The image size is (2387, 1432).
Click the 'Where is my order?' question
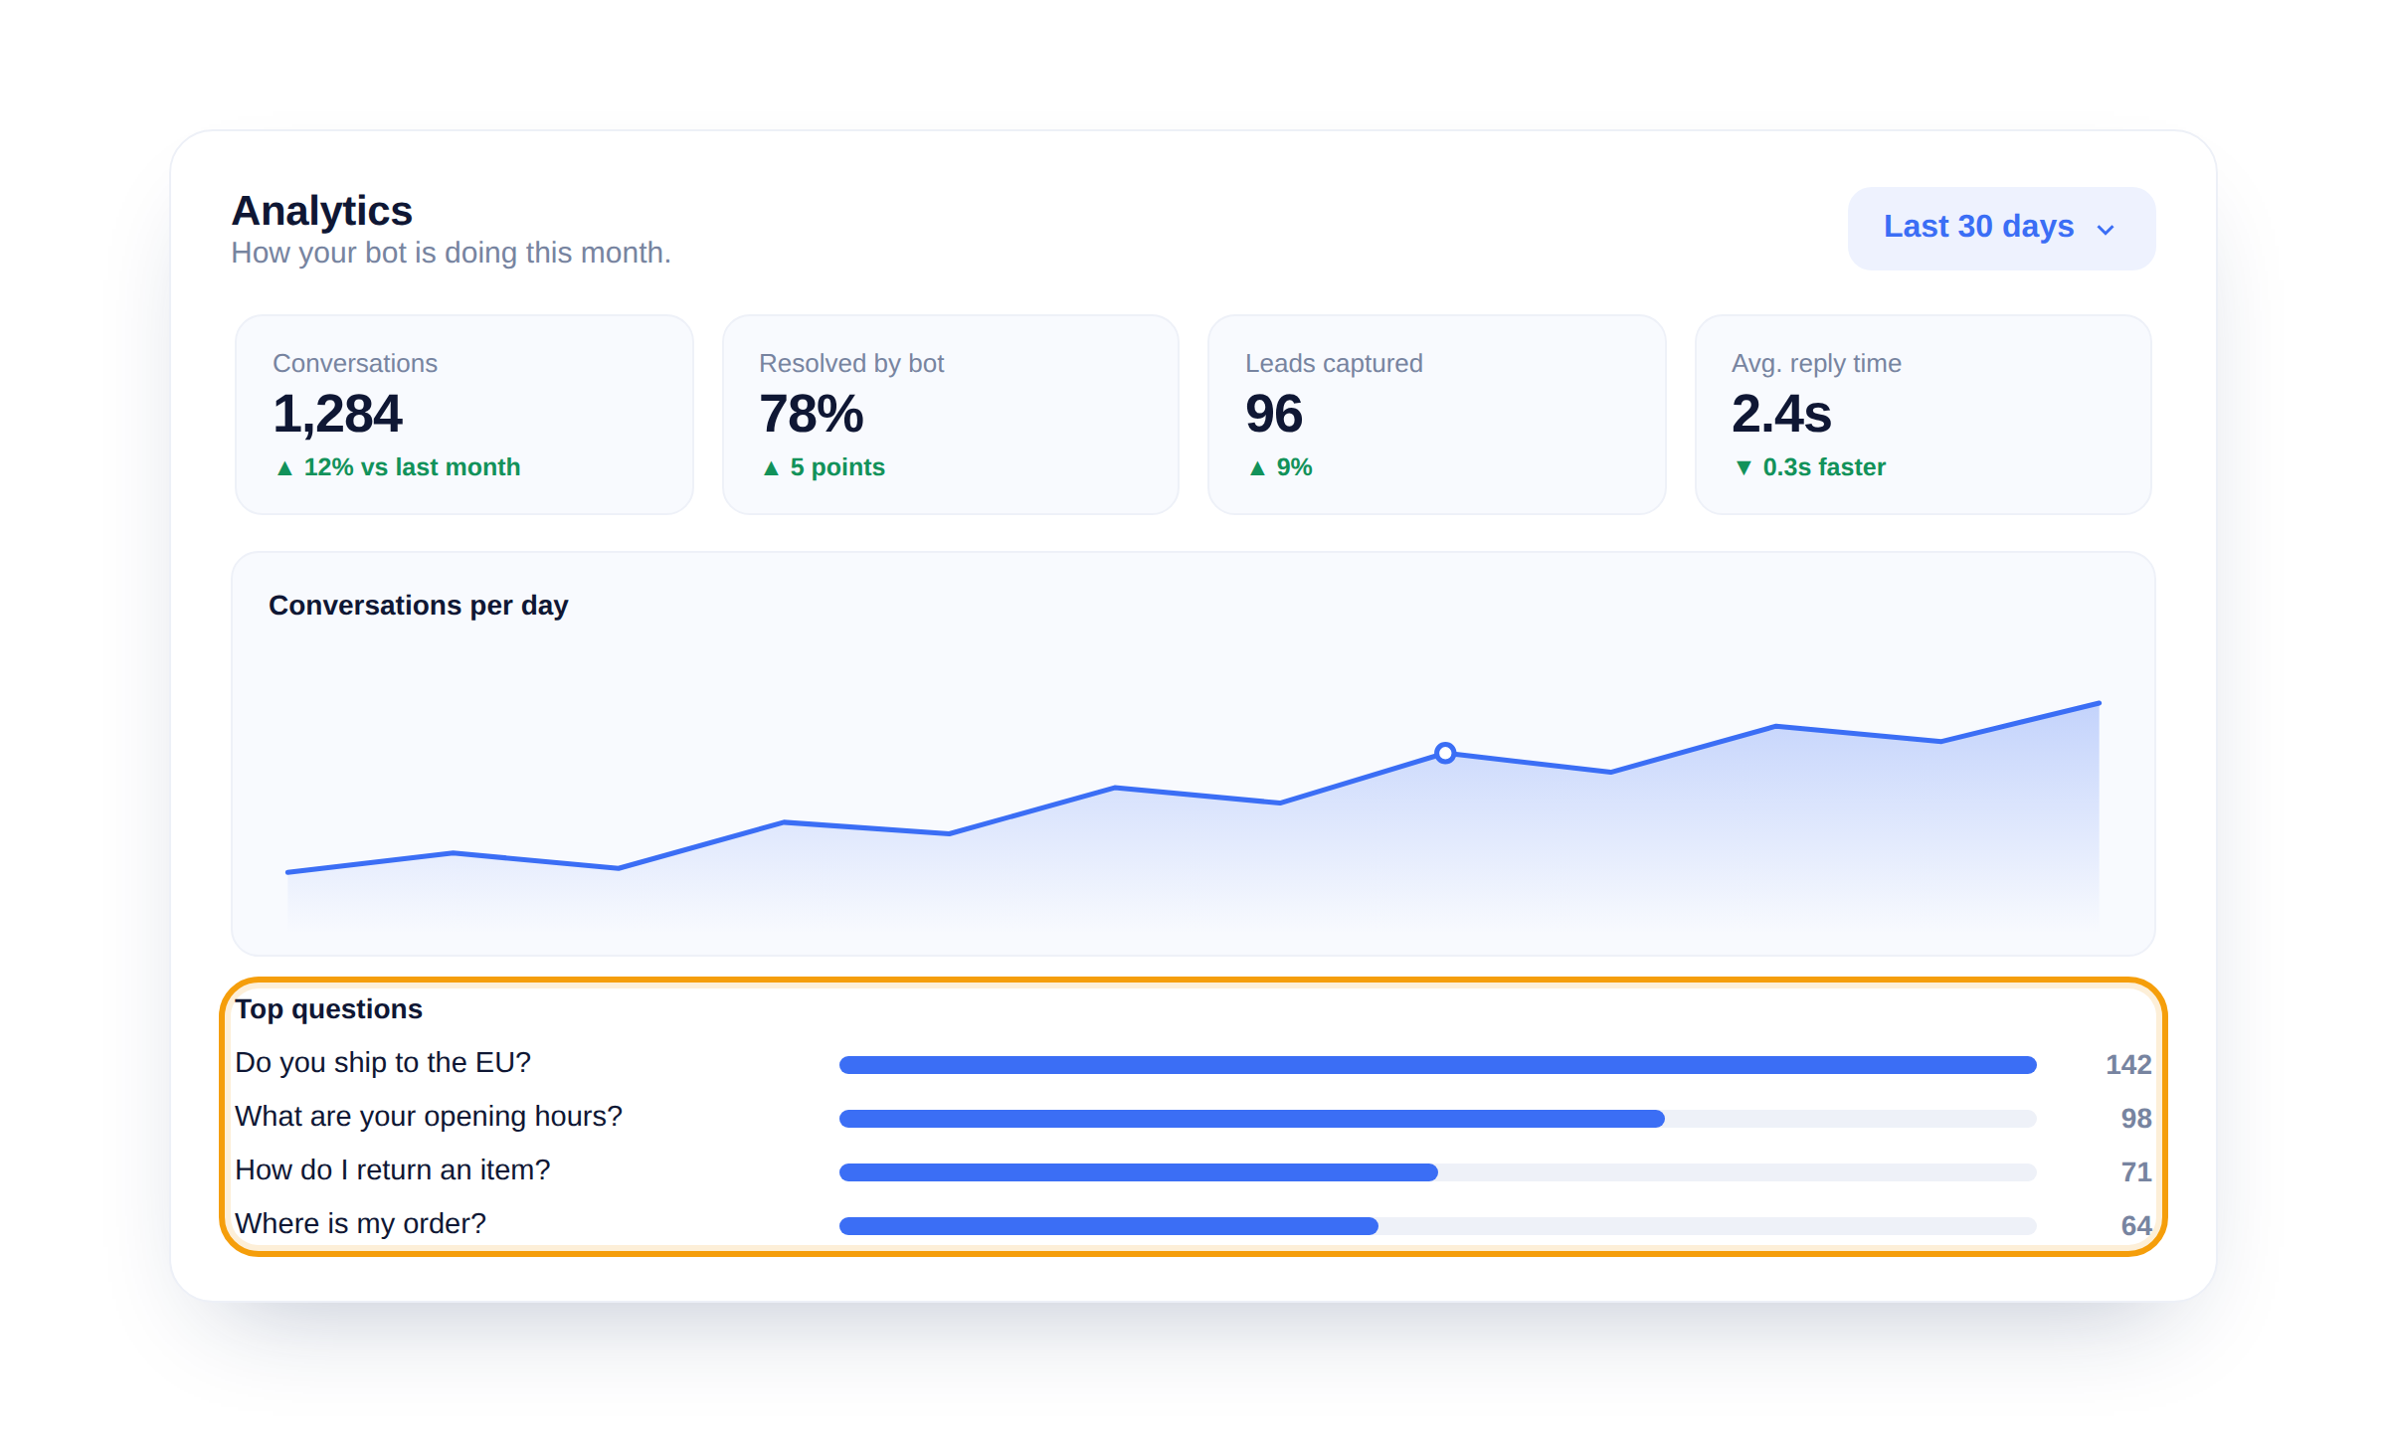[x=361, y=1224]
